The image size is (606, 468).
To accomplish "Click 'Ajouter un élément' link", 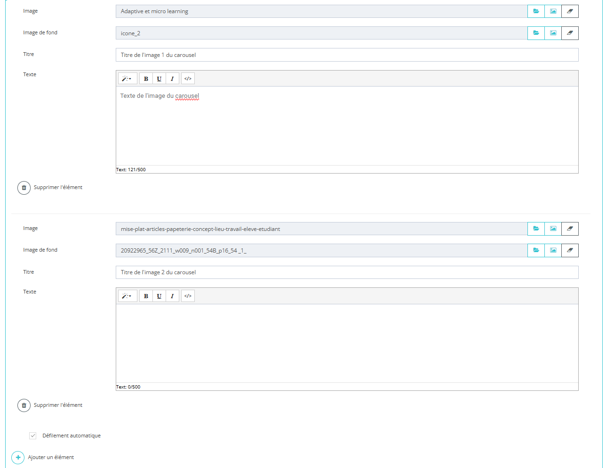I will 51,457.
